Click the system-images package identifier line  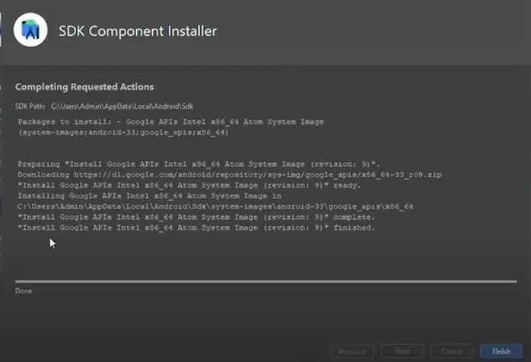(x=123, y=132)
